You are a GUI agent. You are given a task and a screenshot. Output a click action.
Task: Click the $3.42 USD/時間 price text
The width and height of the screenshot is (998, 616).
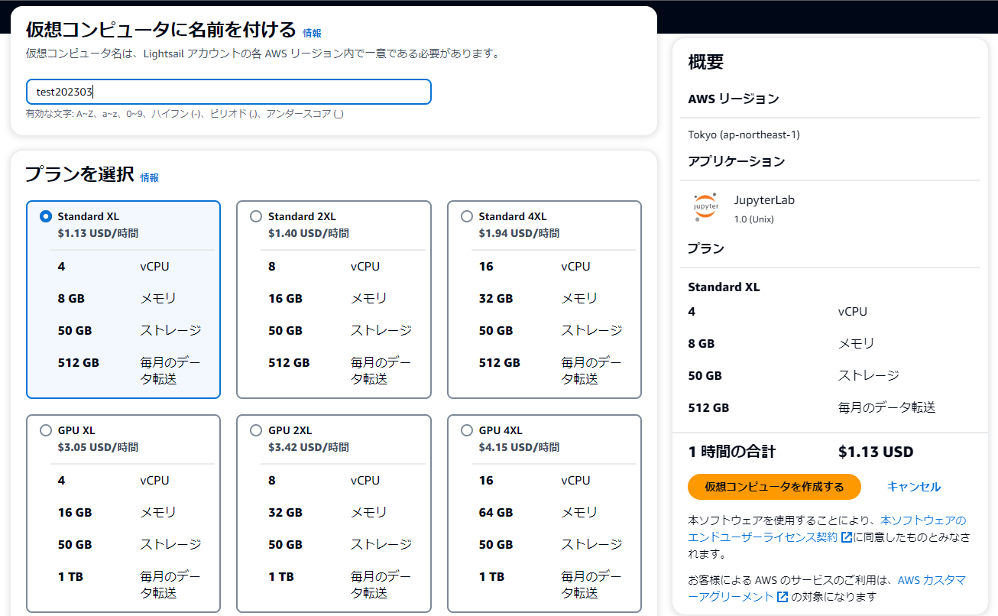[309, 447]
